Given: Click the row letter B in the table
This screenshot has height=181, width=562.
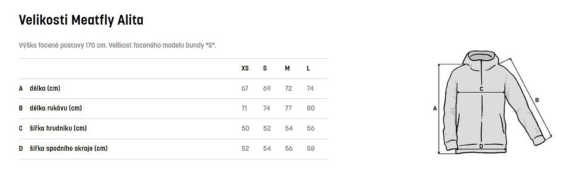Looking at the screenshot, I should [x=21, y=108].
